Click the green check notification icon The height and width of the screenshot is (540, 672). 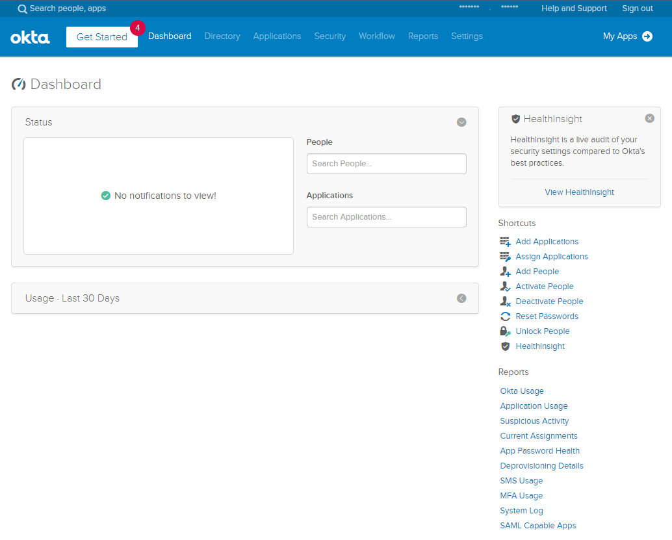(x=105, y=196)
